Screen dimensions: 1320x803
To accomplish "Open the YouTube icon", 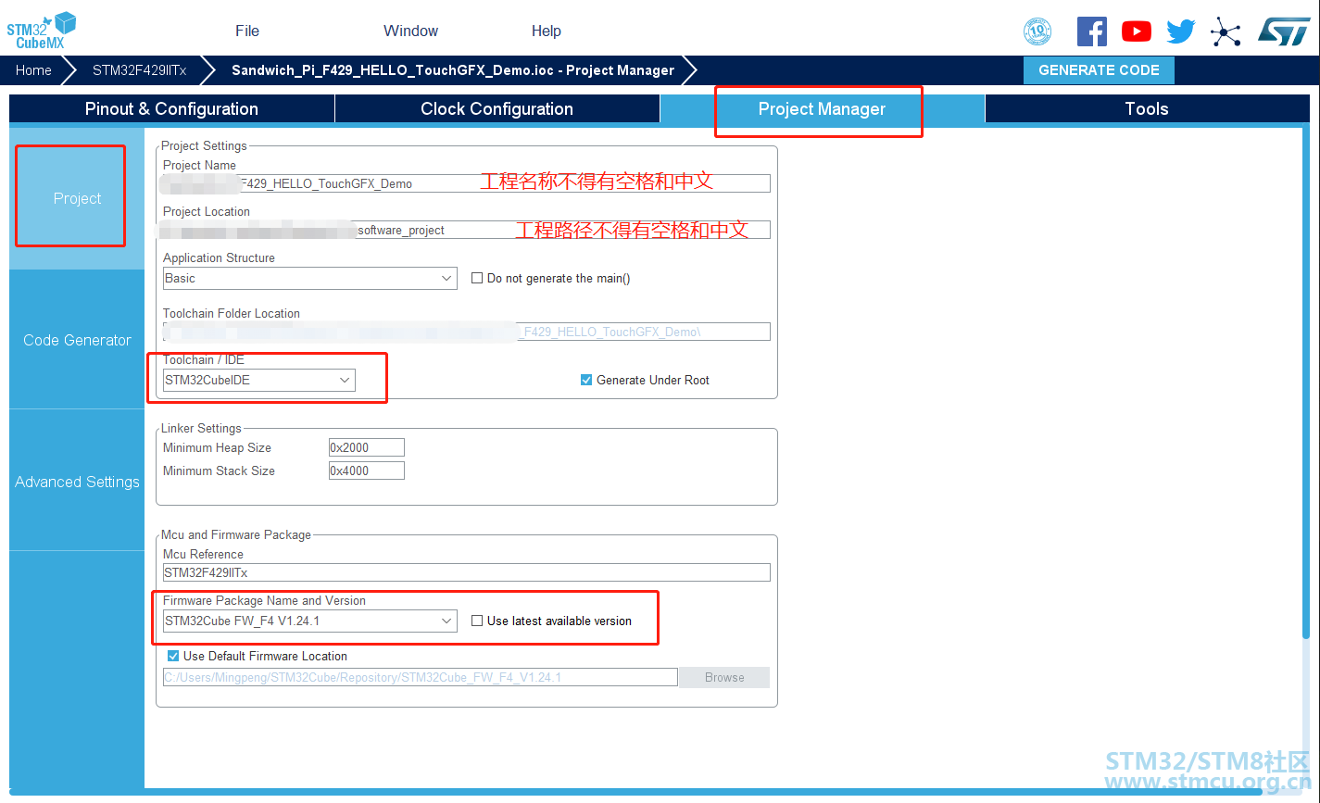I will click(x=1137, y=31).
